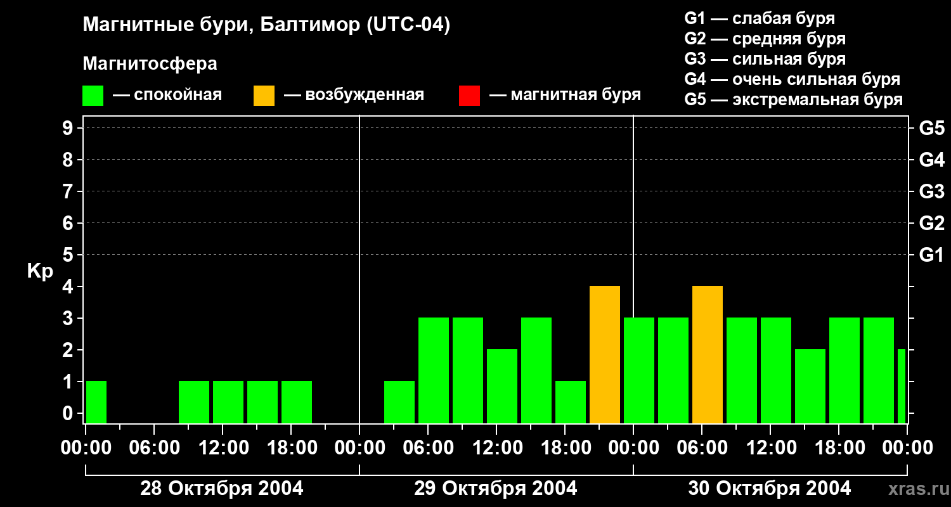
Task: Click the '12:00' time label under 28 October
Action: tap(223, 448)
